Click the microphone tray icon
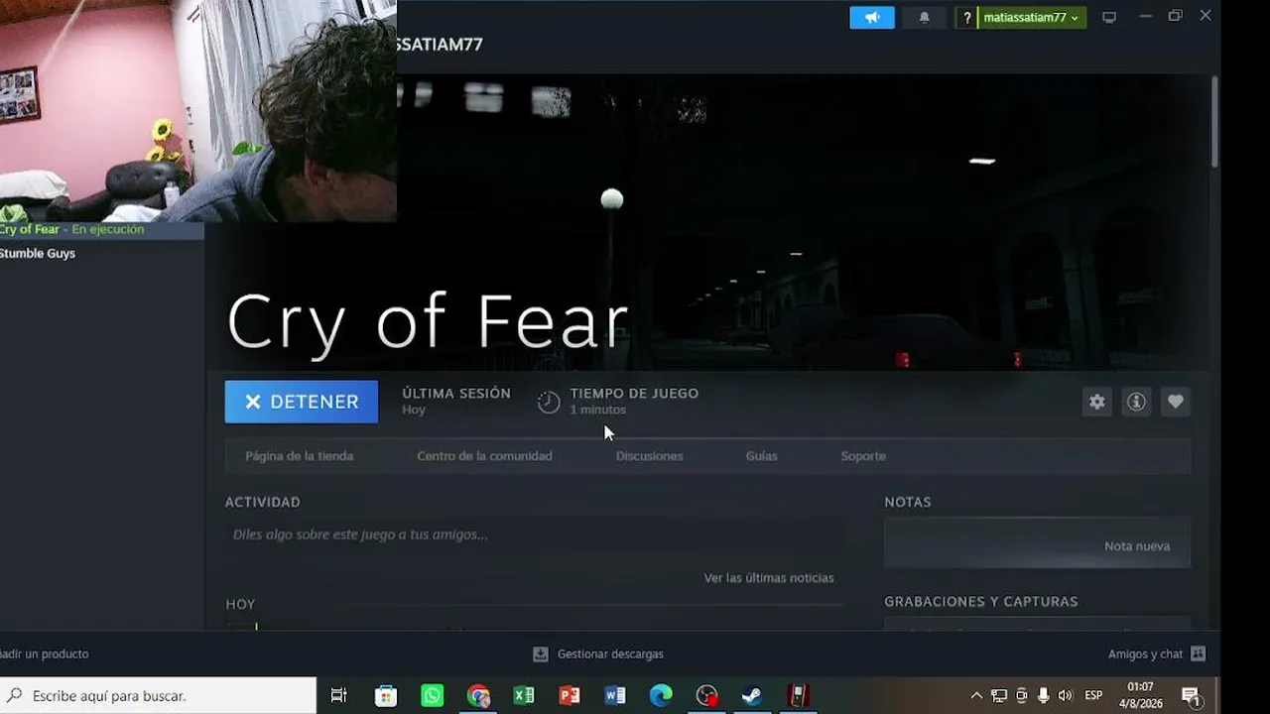Viewport: 1270px width, 714px height. coord(1043,695)
